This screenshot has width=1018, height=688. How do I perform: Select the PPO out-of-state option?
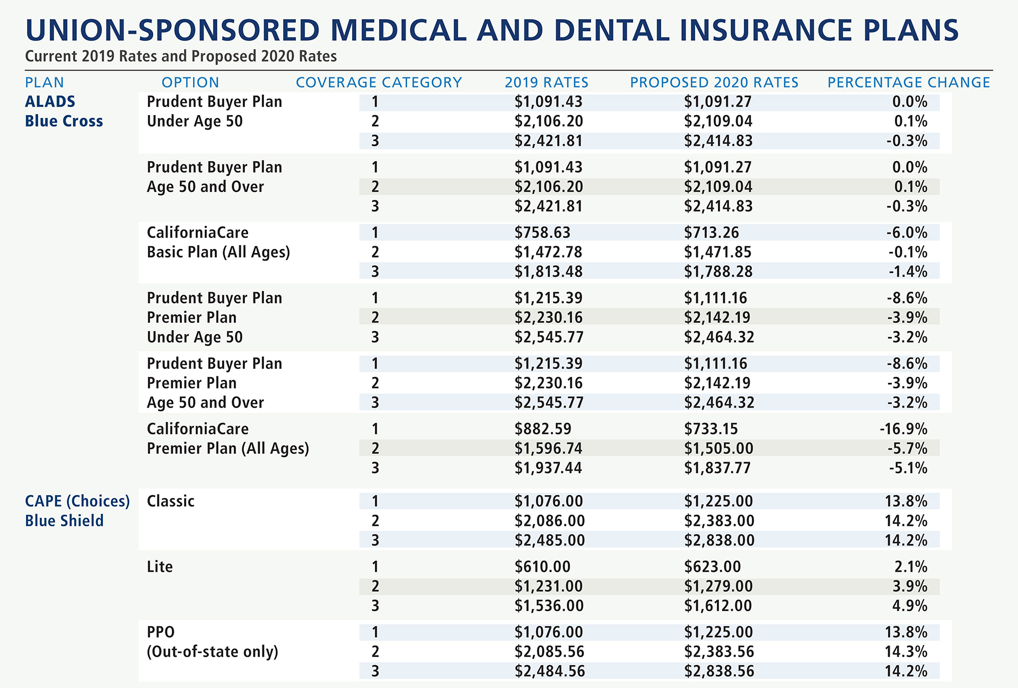[212, 641]
